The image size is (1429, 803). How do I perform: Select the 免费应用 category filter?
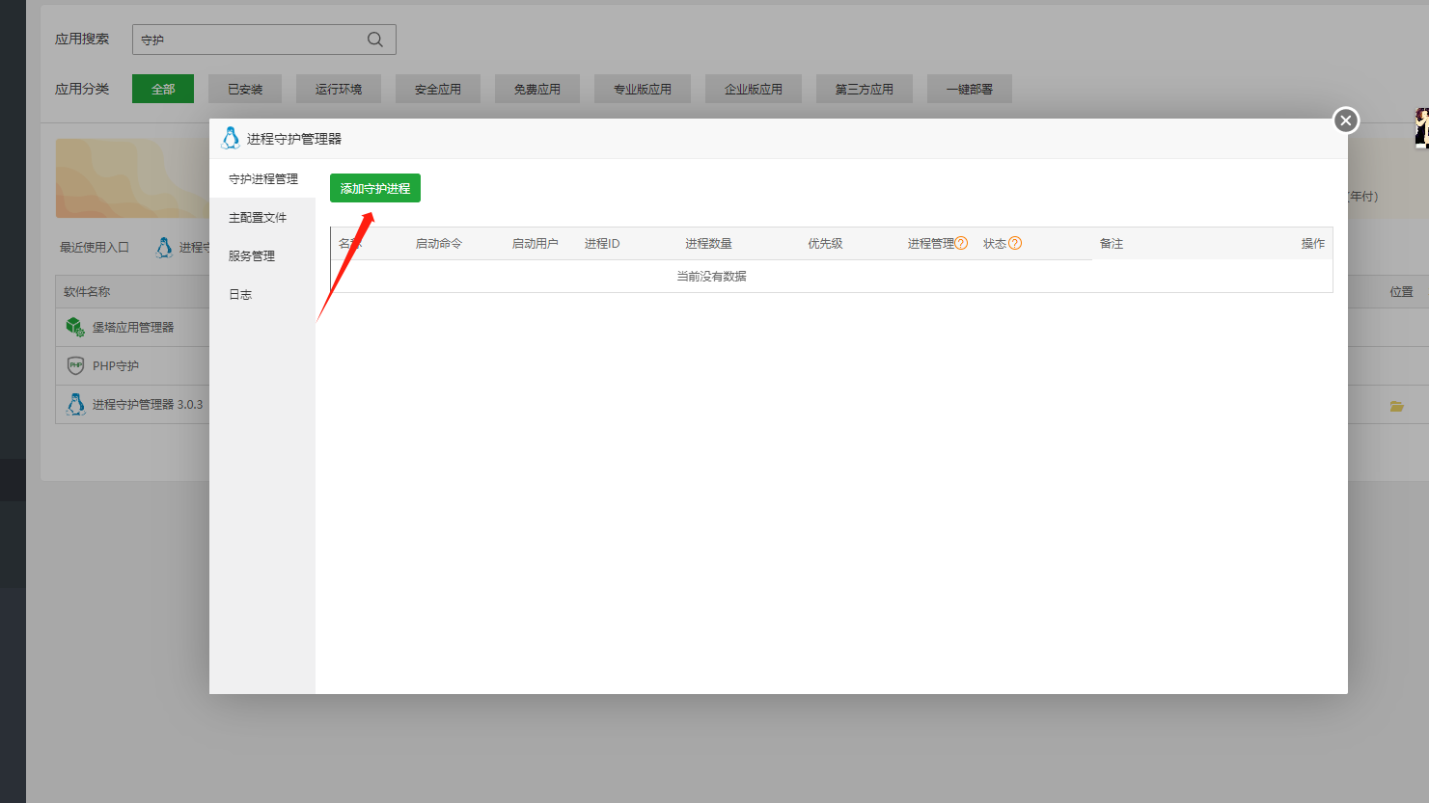pos(537,89)
